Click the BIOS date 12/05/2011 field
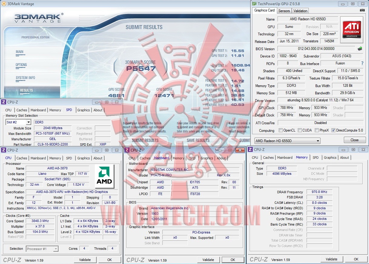369x264 pixels. 195,219
